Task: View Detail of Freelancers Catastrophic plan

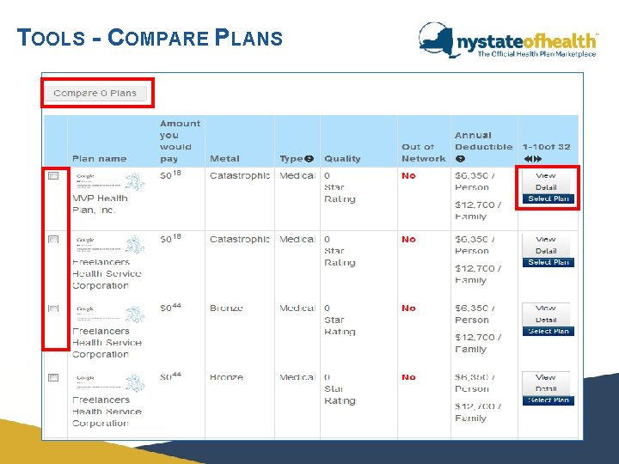Action: tap(546, 245)
